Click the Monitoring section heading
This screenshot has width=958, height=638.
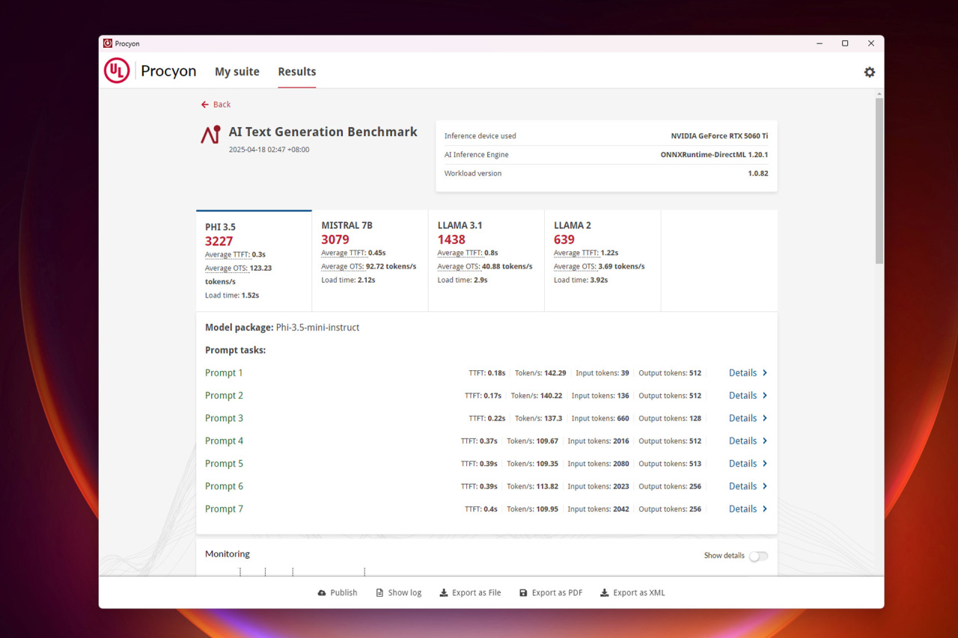click(228, 554)
